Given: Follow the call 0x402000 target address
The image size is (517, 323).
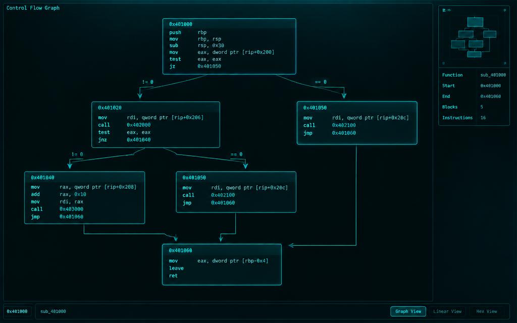Looking at the screenshot, I should click(x=138, y=125).
